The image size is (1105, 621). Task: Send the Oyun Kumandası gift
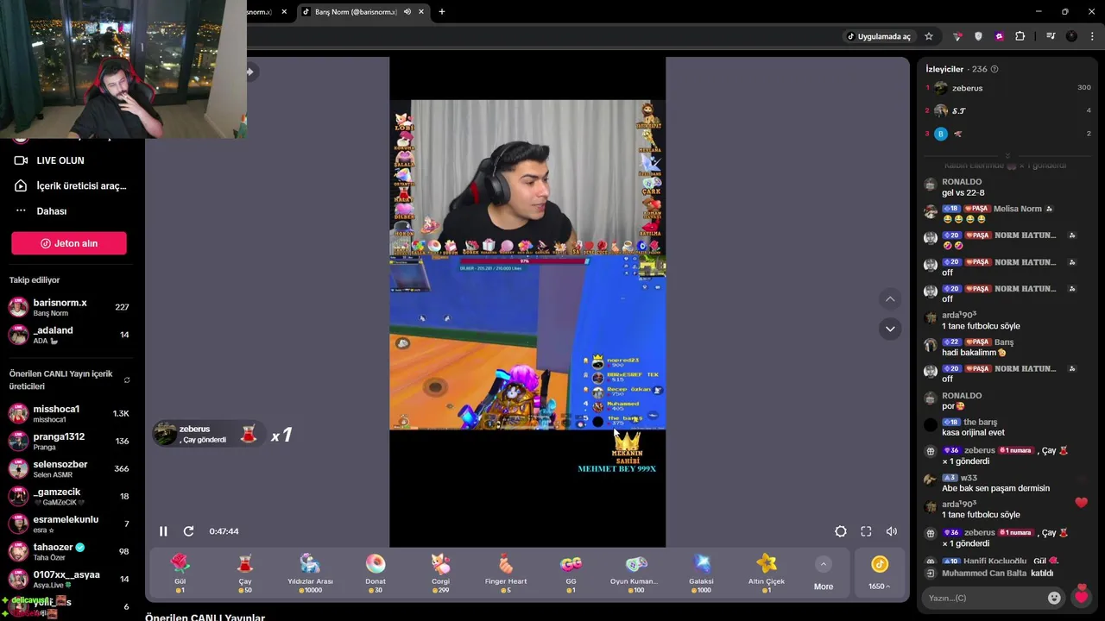click(636, 573)
